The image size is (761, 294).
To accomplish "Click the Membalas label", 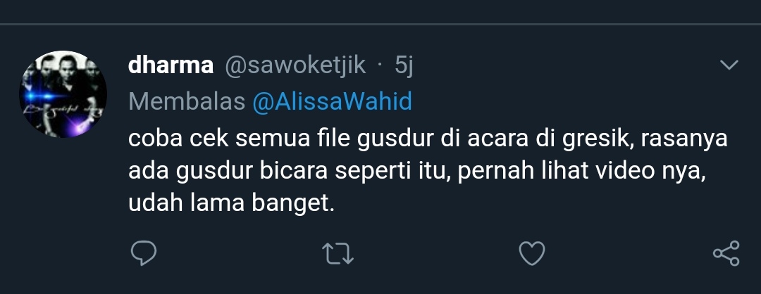I will [x=187, y=101].
